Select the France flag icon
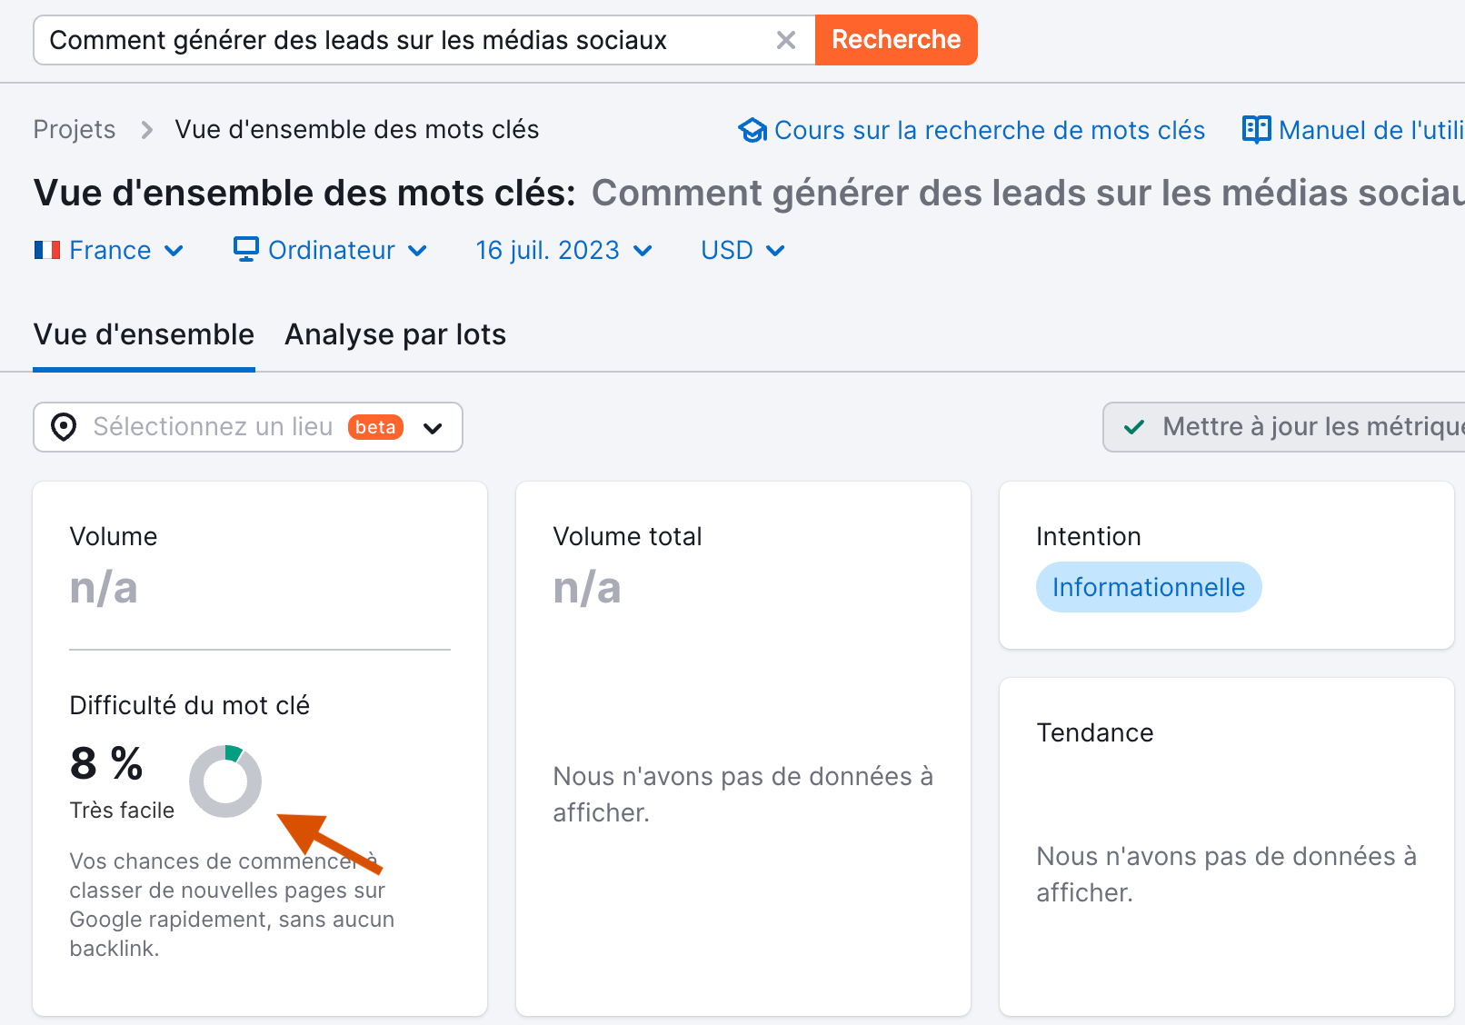Viewport: 1465px width, 1025px height. point(47,250)
